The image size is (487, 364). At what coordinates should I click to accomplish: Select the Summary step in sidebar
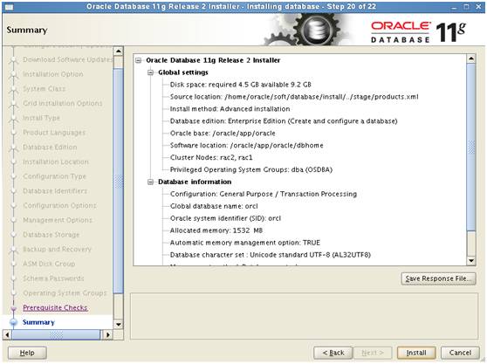[38, 322]
